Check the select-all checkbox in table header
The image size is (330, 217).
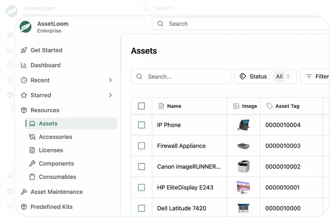141,106
